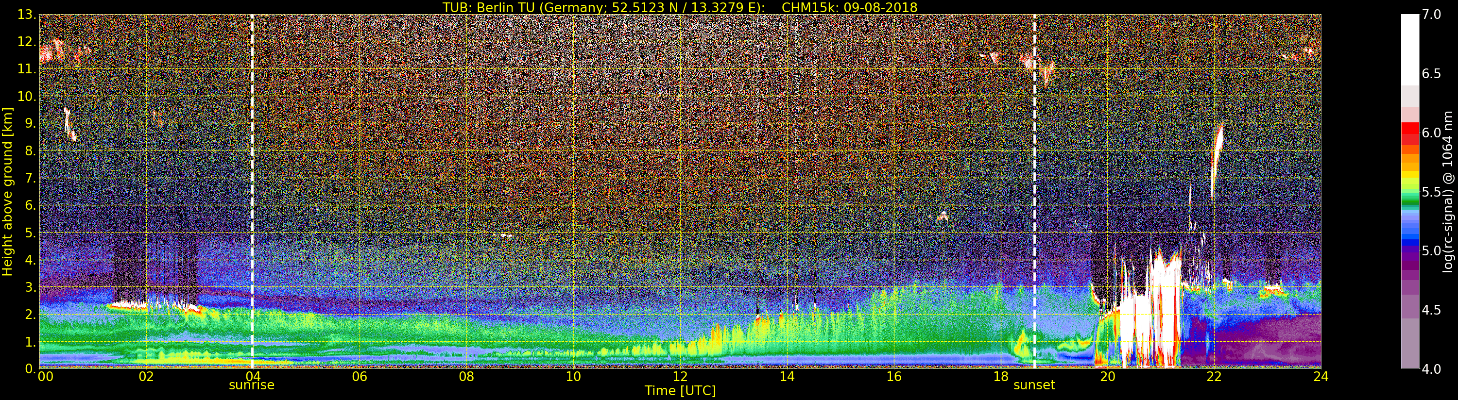Click the 'Height above ground [km]' axis label

[7, 192]
